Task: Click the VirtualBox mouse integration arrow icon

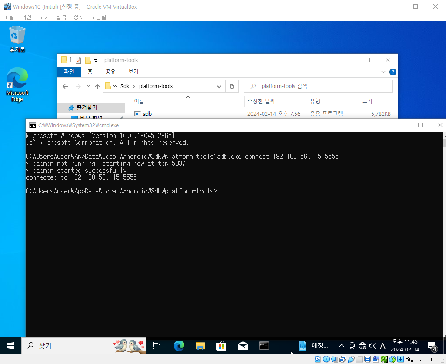Action: tap(393, 359)
